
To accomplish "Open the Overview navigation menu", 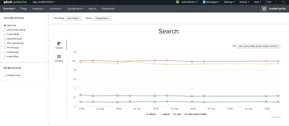I will 9,8.
